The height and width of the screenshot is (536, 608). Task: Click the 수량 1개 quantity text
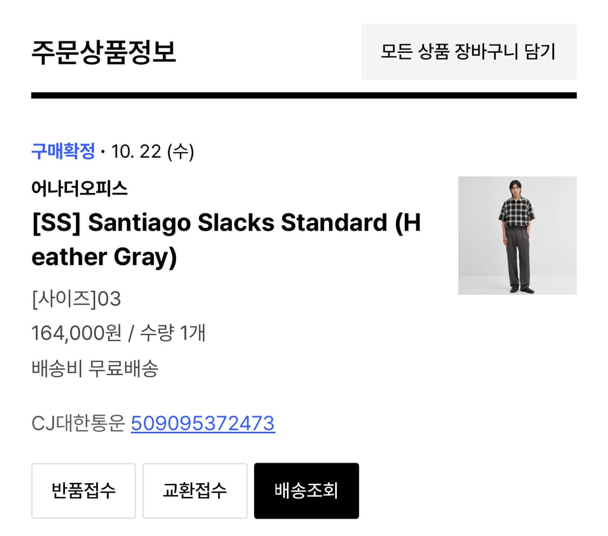coord(173,333)
